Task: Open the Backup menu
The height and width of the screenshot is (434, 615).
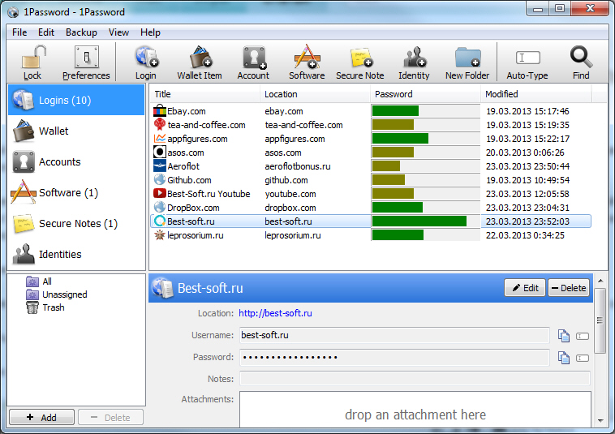Action: 81,32
